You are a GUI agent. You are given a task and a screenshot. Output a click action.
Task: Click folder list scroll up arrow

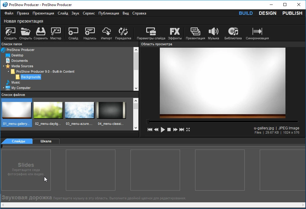click(x=136, y=50)
